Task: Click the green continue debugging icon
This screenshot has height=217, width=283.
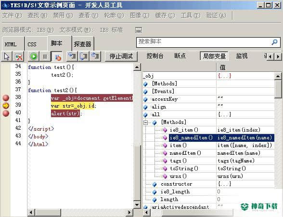Action: click(34, 56)
